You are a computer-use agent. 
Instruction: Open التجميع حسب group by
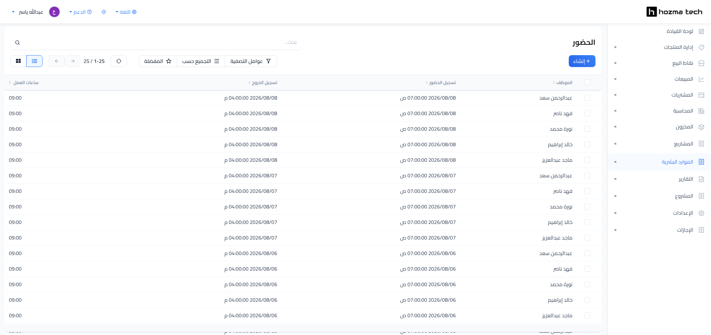tap(201, 61)
